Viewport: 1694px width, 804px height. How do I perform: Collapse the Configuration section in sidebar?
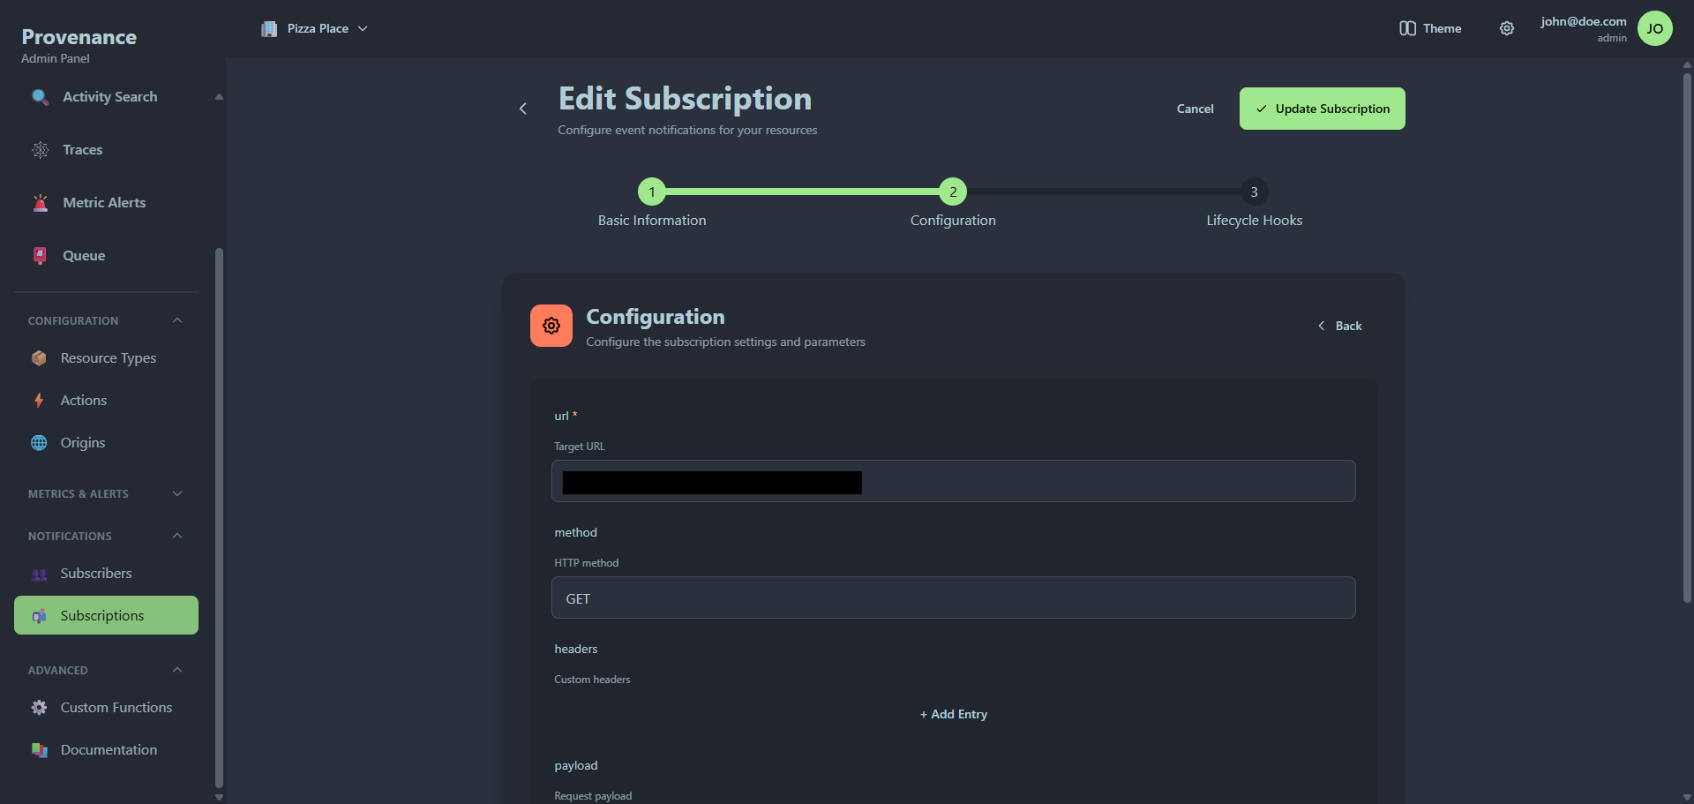click(x=176, y=320)
